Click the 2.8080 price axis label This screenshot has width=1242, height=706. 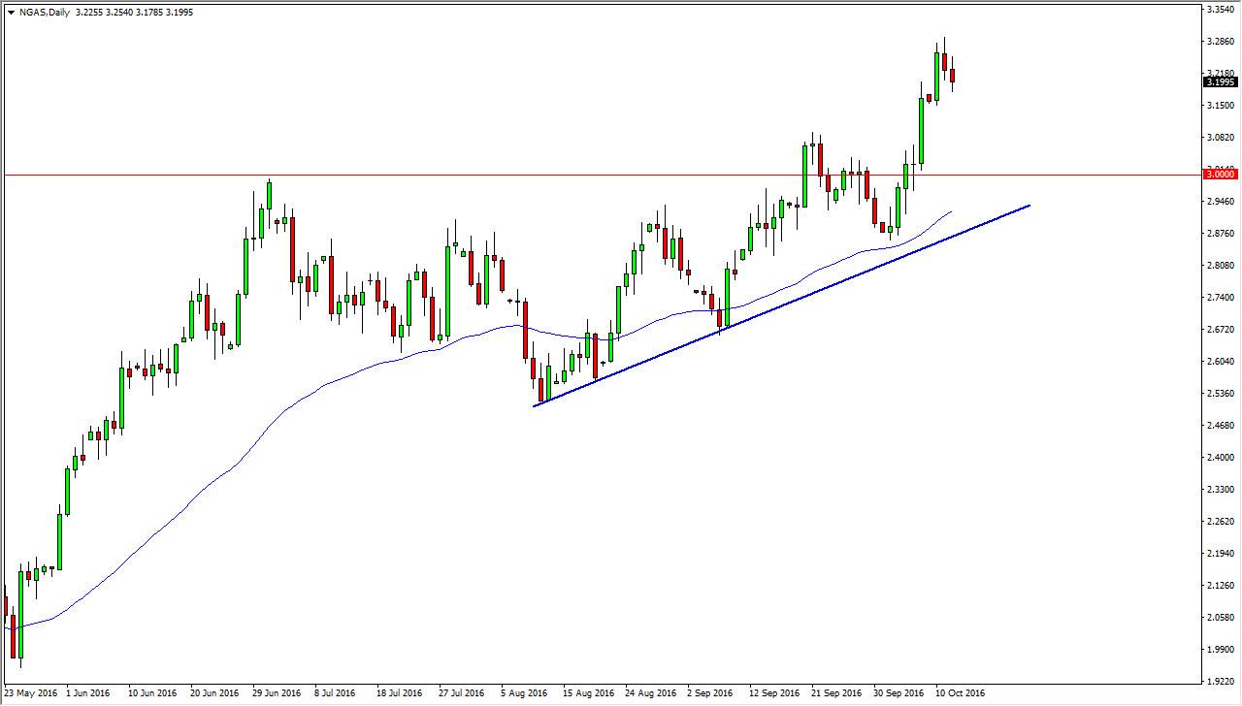[1220, 266]
